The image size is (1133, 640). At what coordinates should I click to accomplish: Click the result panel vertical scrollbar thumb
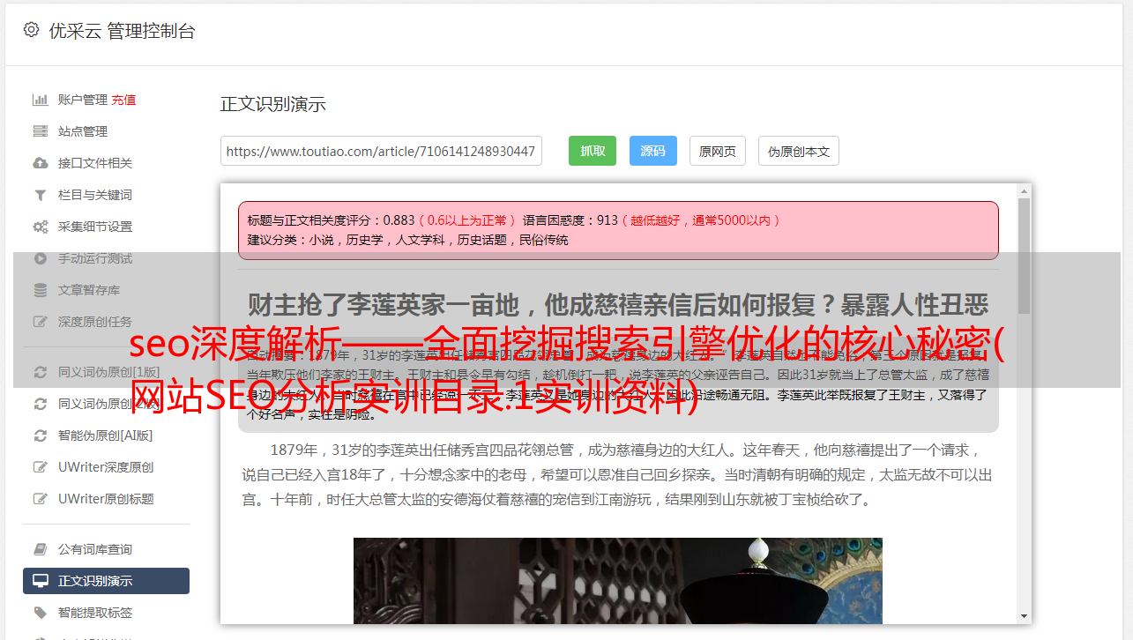[1024, 256]
